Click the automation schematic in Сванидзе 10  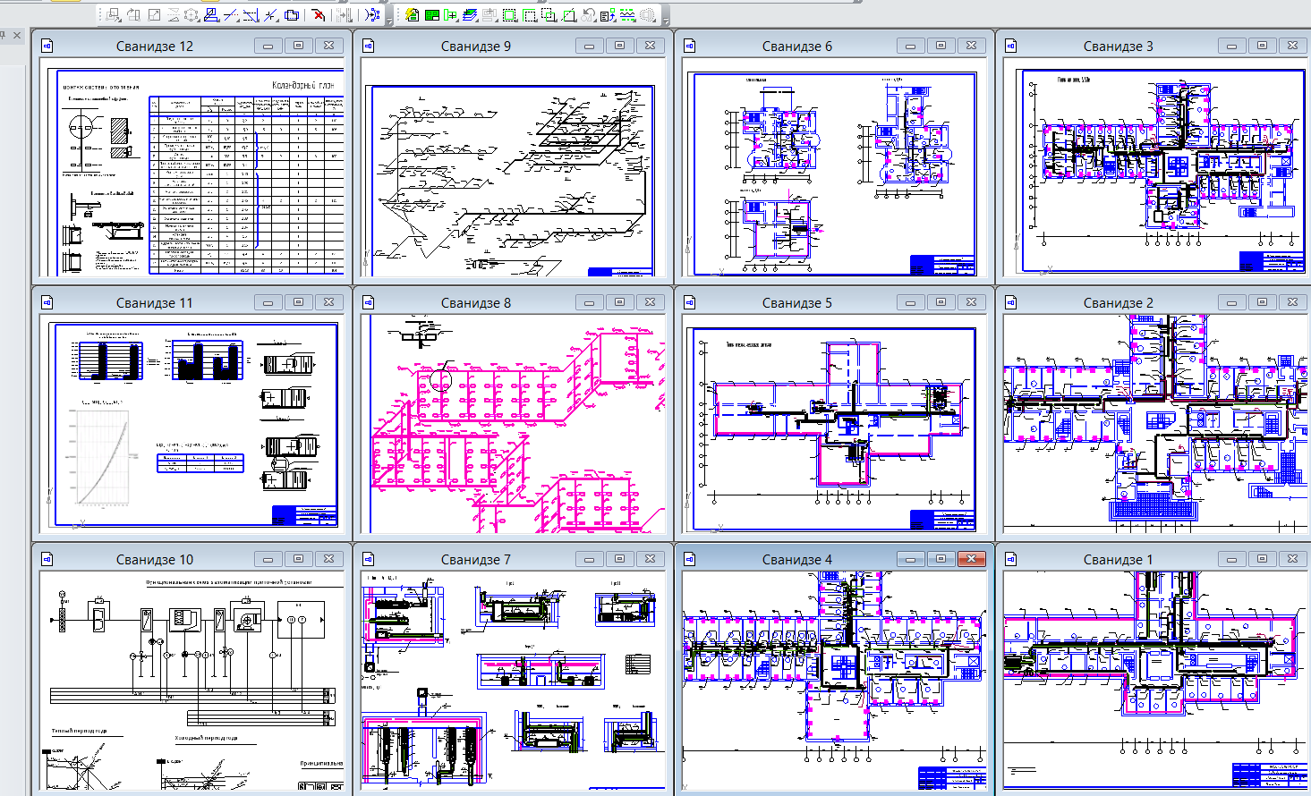[x=192, y=682]
